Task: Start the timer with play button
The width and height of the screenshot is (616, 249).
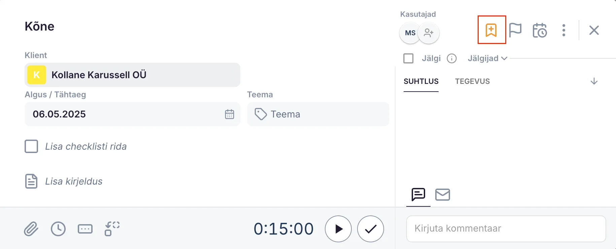Action: click(338, 229)
